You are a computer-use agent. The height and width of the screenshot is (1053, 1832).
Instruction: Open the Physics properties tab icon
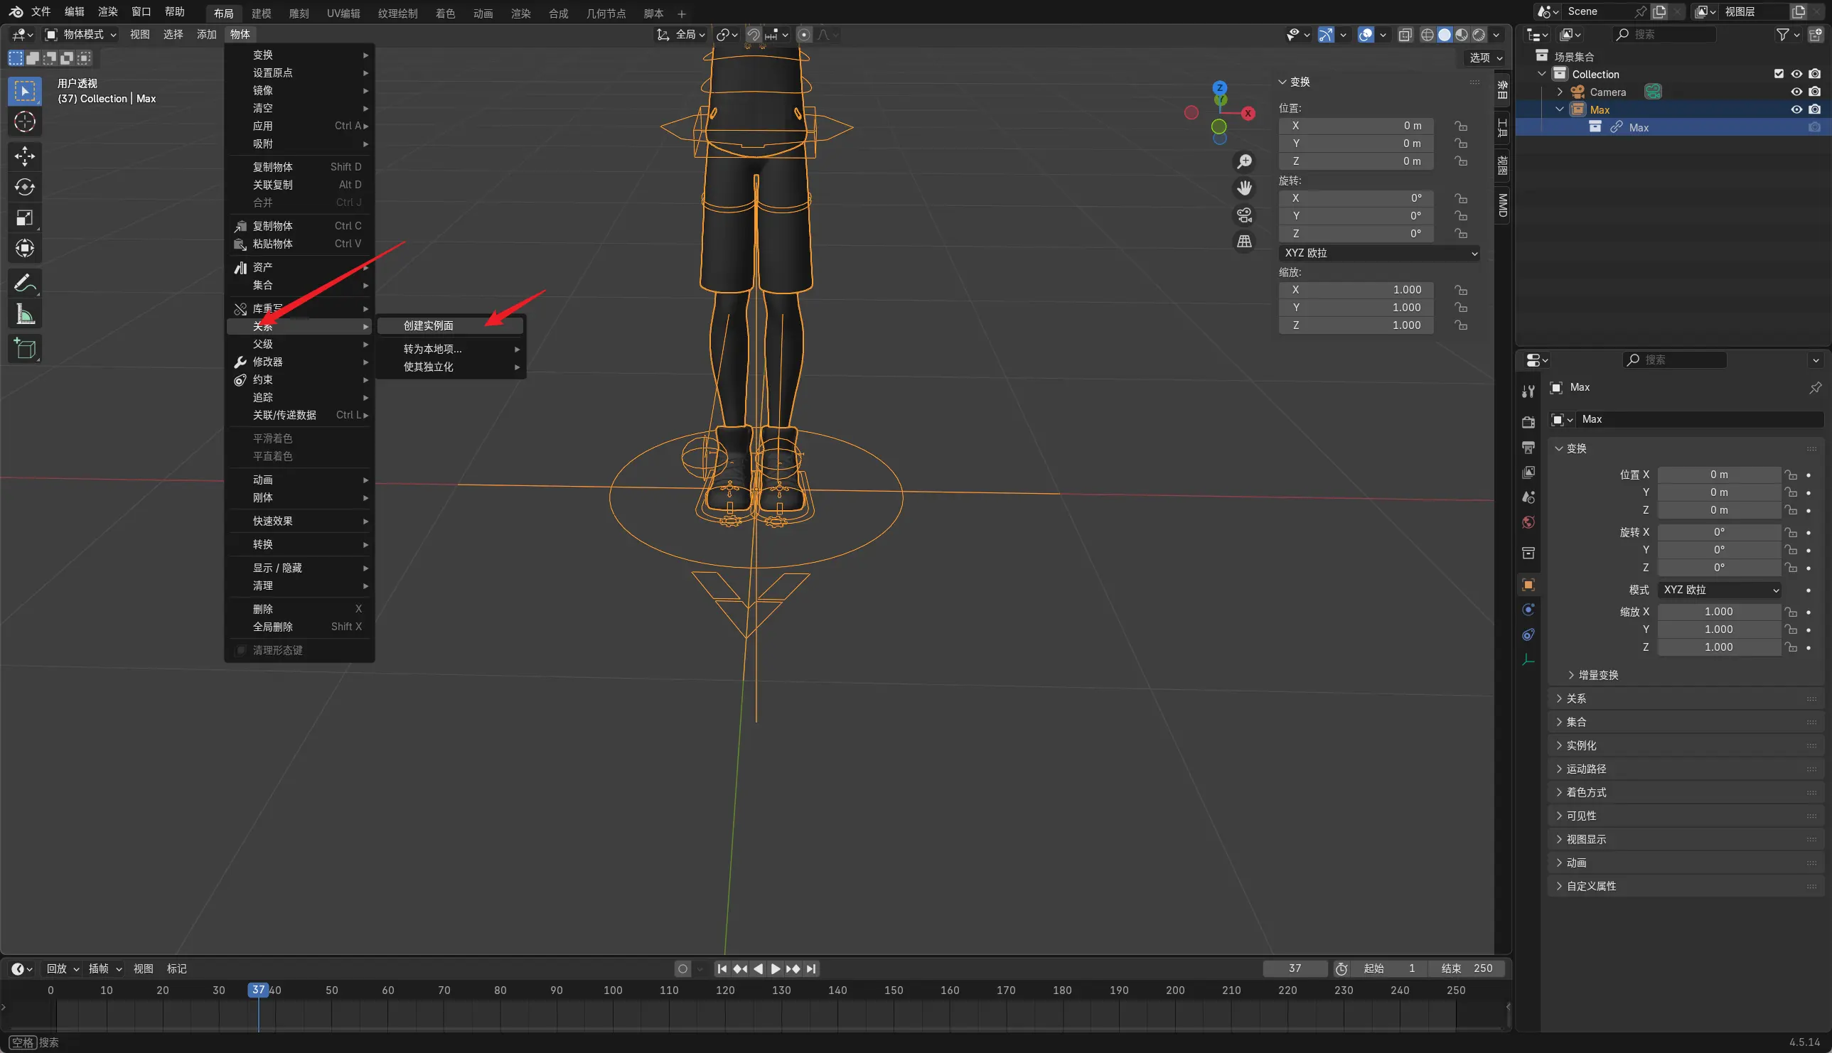pyautogui.click(x=1528, y=610)
